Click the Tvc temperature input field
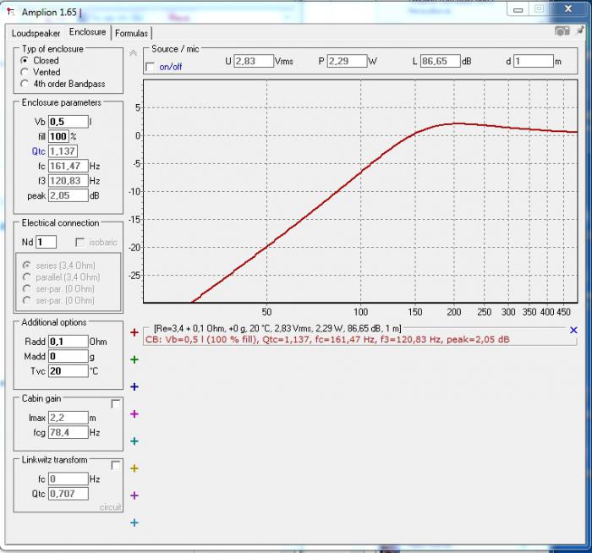 [x=69, y=371]
